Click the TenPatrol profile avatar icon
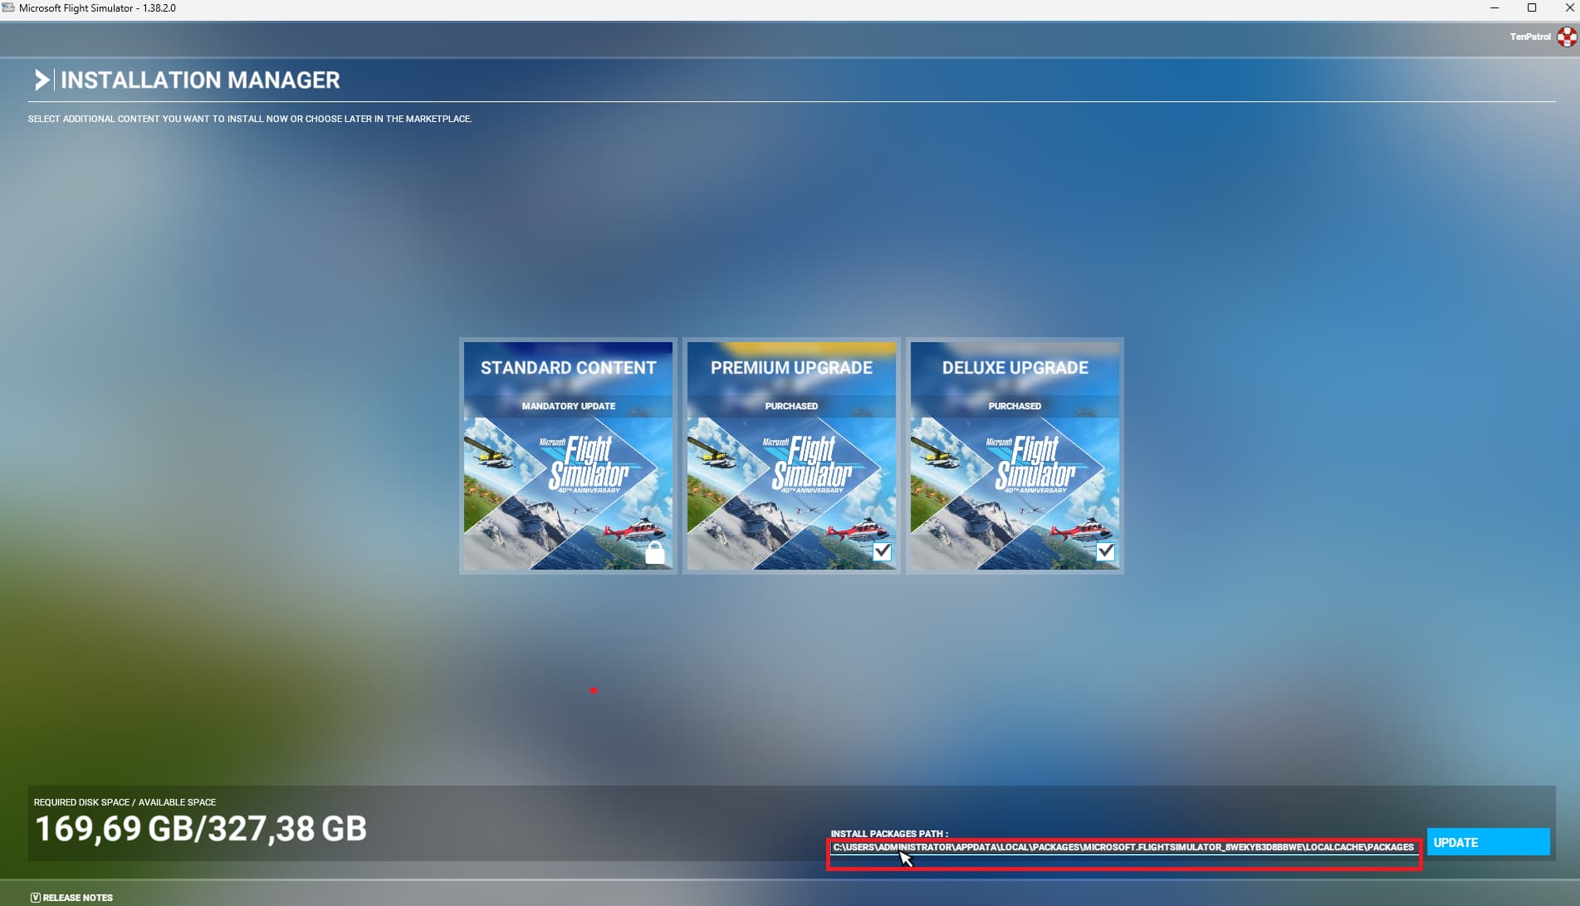Image resolution: width=1580 pixels, height=906 pixels. [1567, 37]
